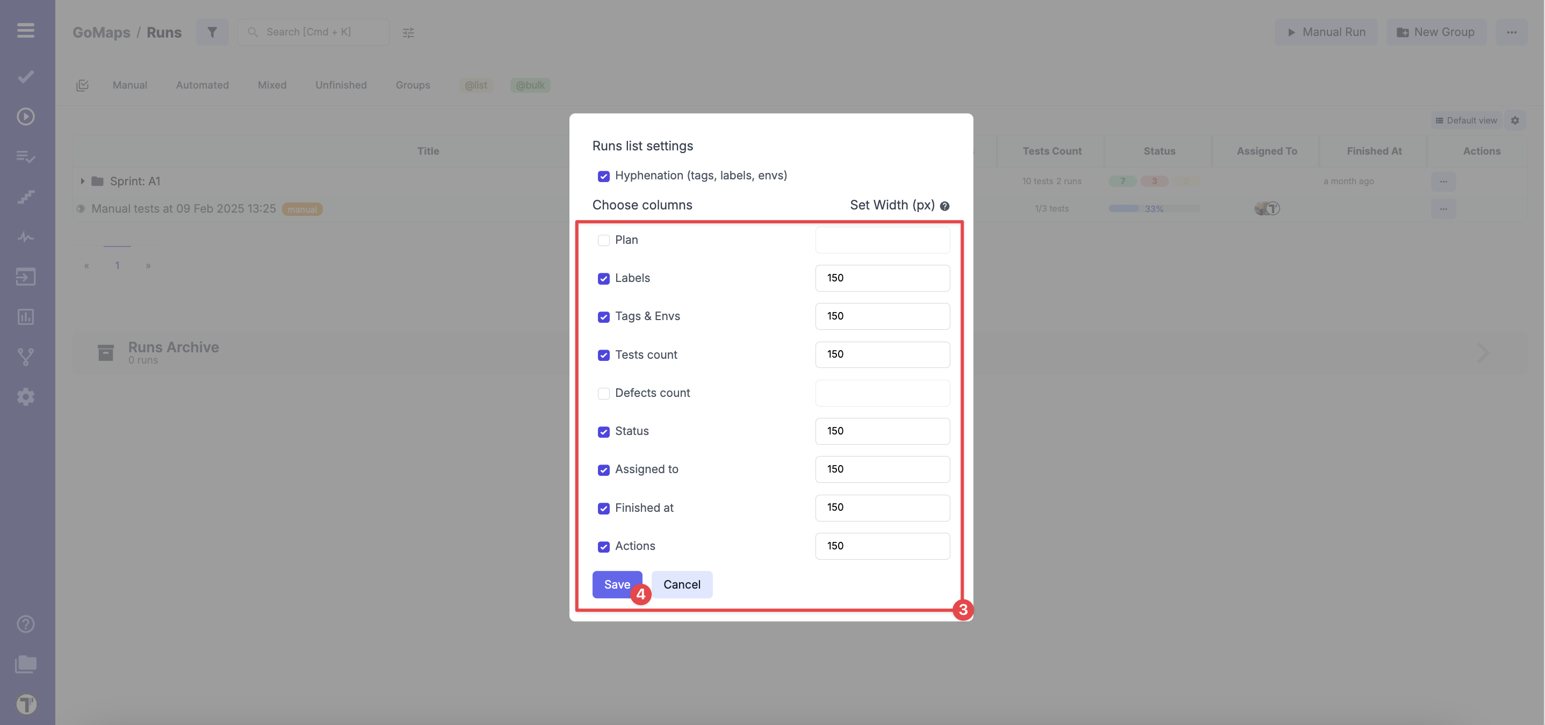Open the sidebar settings gear icon

[x=25, y=396]
